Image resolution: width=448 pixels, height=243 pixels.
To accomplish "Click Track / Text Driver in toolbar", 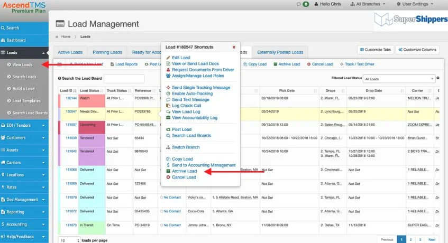I will [x=357, y=64].
